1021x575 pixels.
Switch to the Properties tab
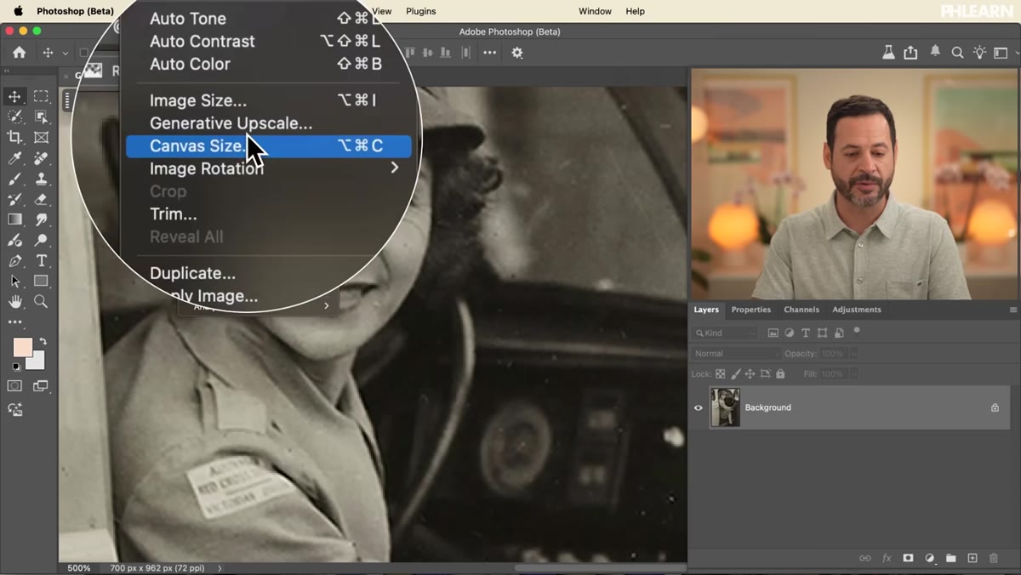[751, 310]
